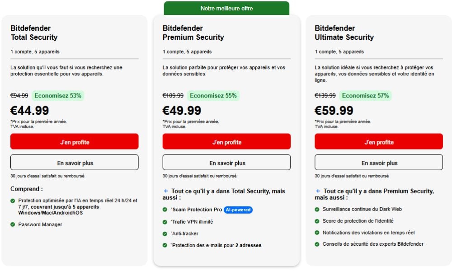This screenshot has height=271, width=452.
Task: Click the left arrow icon in Premium Security card
Action: pos(166,191)
